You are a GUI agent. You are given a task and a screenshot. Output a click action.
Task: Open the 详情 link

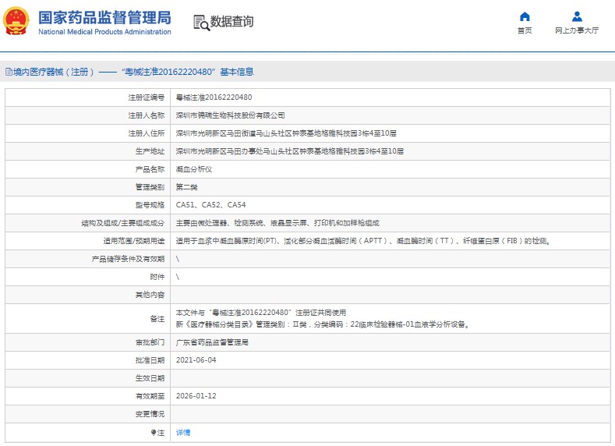click(183, 432)
